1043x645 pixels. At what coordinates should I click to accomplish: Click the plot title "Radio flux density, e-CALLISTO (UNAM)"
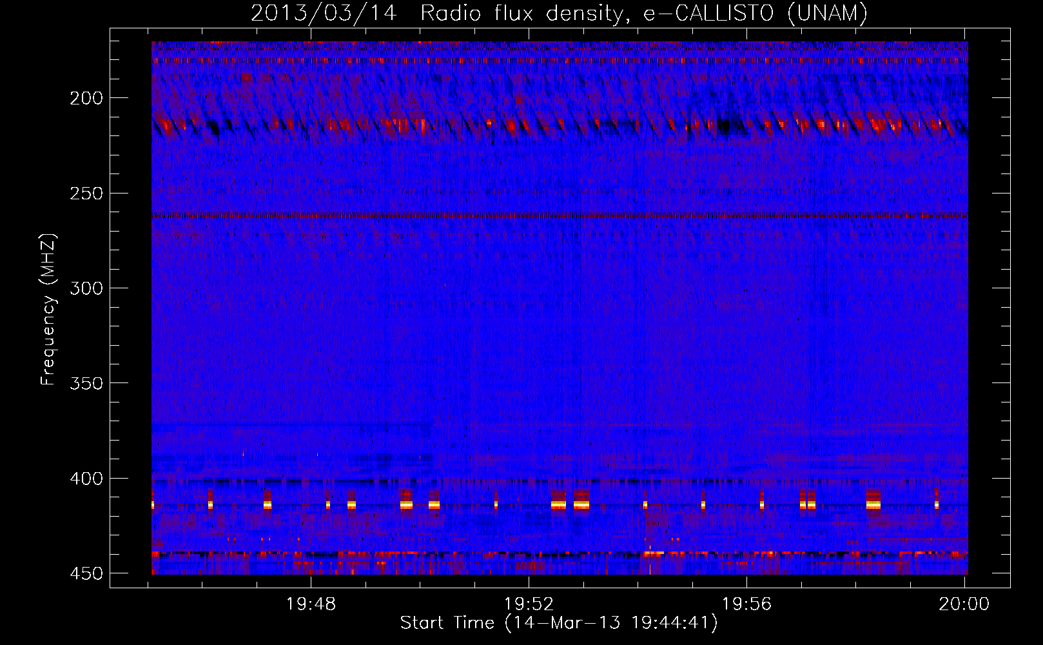(644, 13)
